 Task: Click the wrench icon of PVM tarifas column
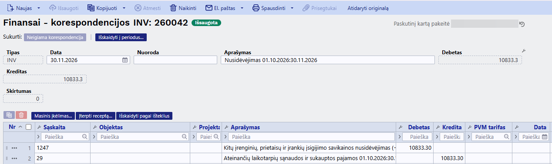[x=469, y=127]
